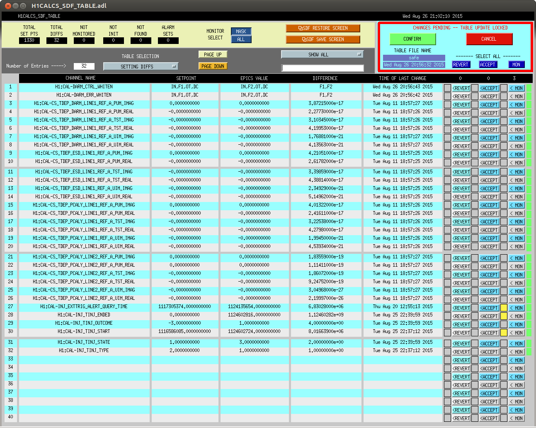The image size is (536, 428).
Task: Select MASK in Monitor Select
Action: point(241,32)
